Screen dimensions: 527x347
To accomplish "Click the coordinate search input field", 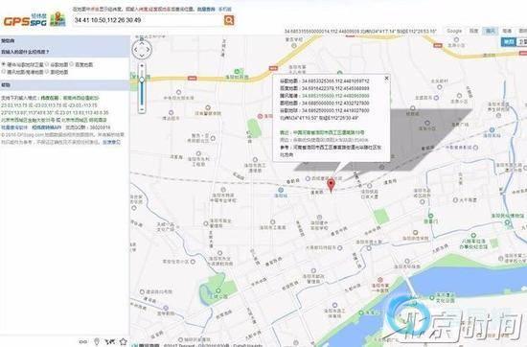I will 148,20.
